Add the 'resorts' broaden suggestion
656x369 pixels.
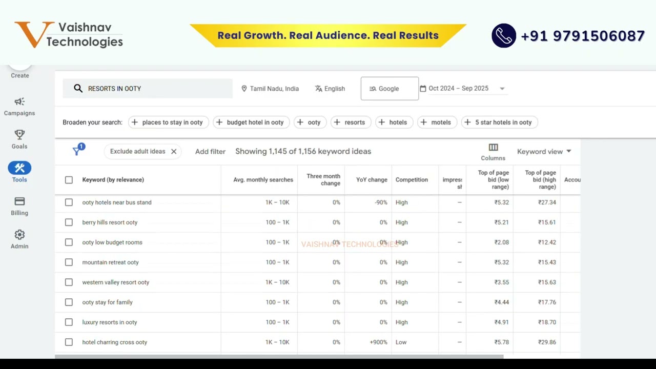pos(351,122)
